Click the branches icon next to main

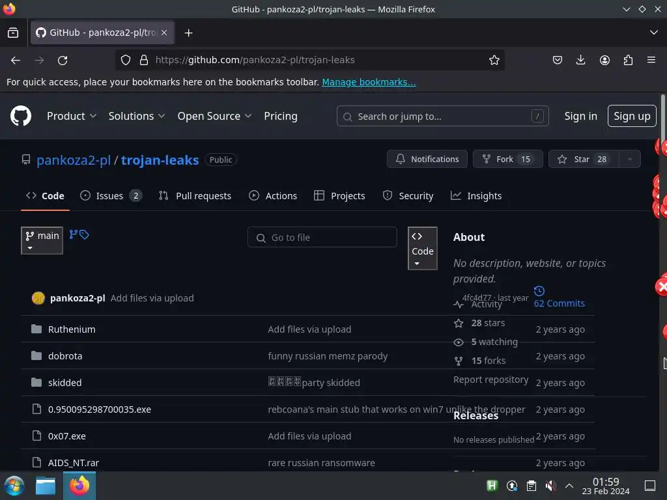pyautogui.click(x=74, y=234)
